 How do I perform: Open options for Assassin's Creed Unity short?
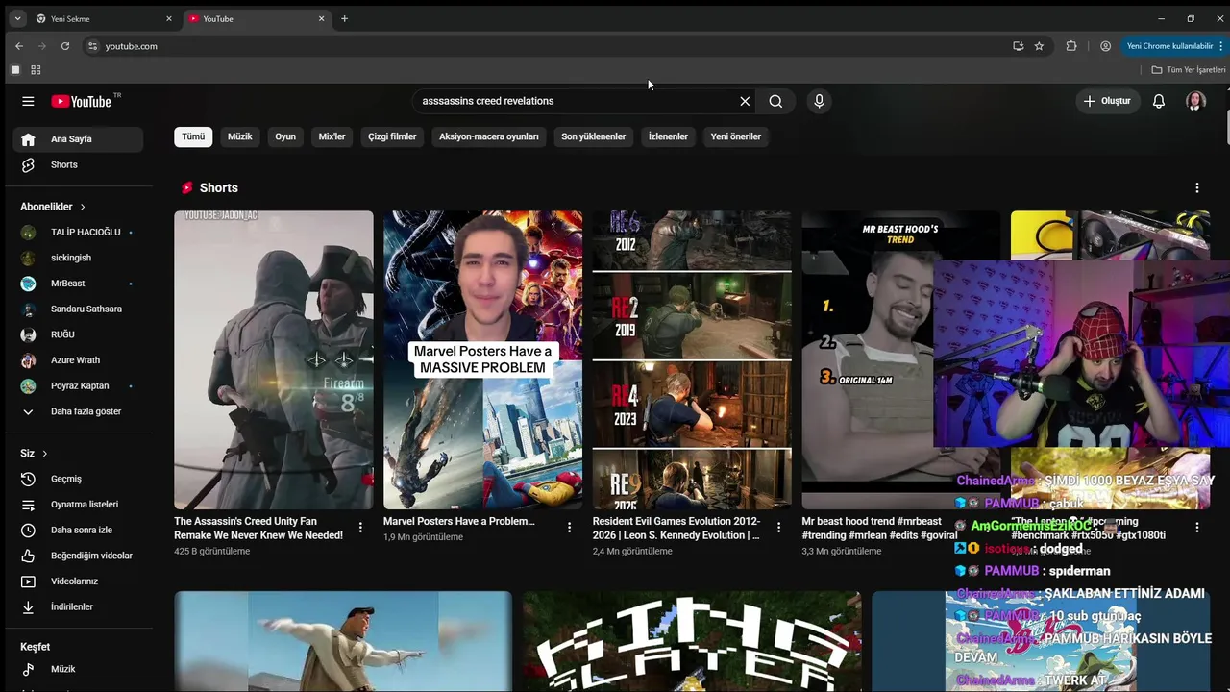coord(360,528)
